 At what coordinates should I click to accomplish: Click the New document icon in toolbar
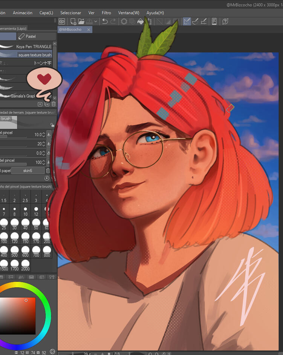[x=73, y=22]
